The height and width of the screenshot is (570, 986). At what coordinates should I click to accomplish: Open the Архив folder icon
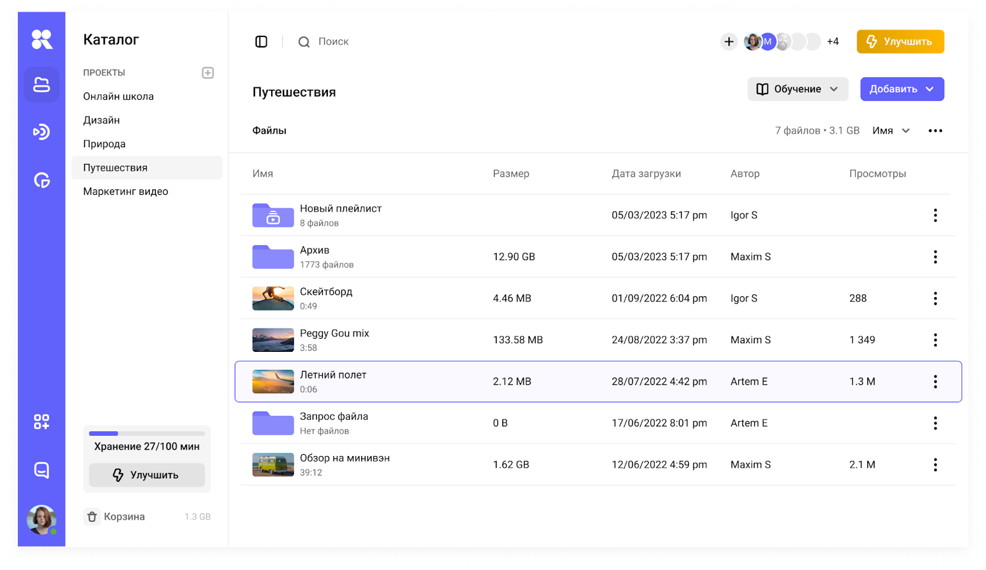[x=273, y=256]
